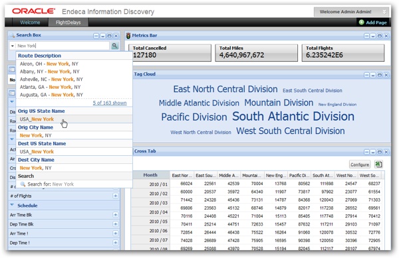The width and height of the screenshot is (399, 258).
Task: Expand Arr Time Blk plus button
Action: (x=115, y=215)
